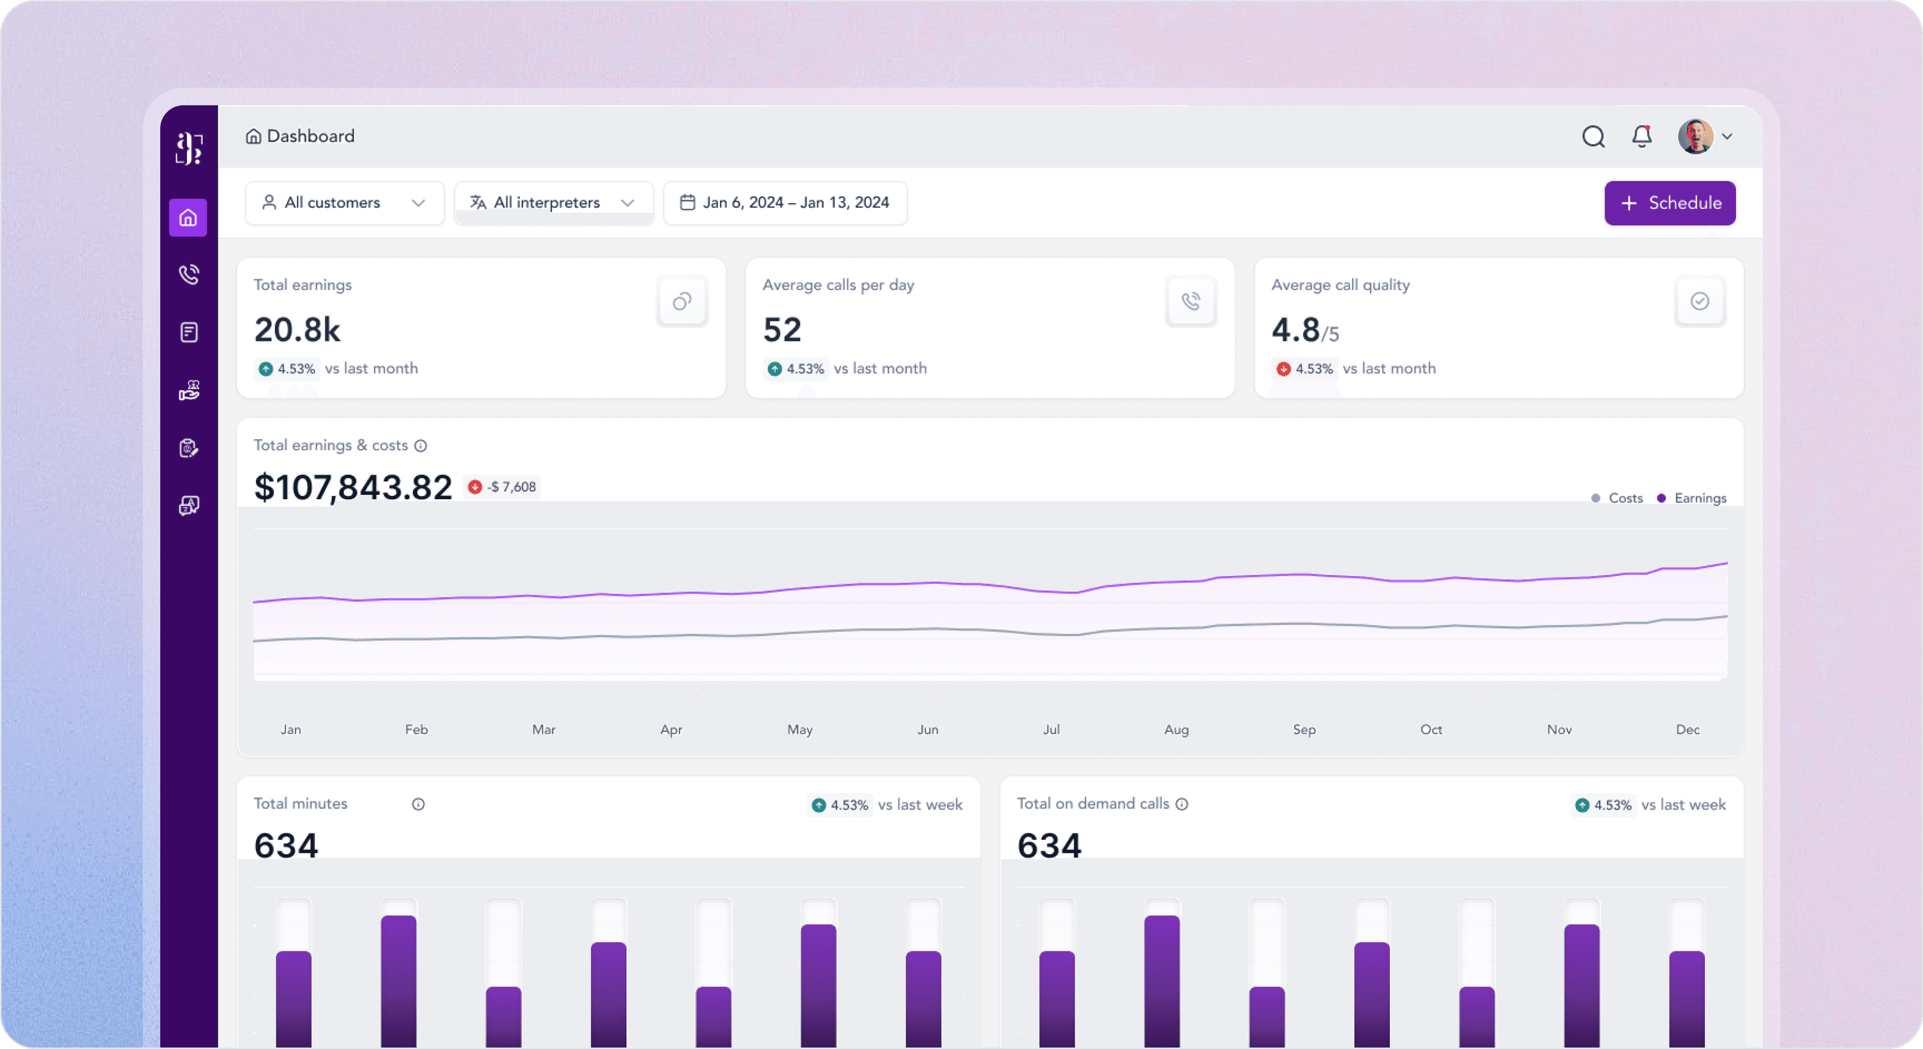The image size is (1923, 1049).
Task: Expand the All customers dropdown
Action: (344, 203)
